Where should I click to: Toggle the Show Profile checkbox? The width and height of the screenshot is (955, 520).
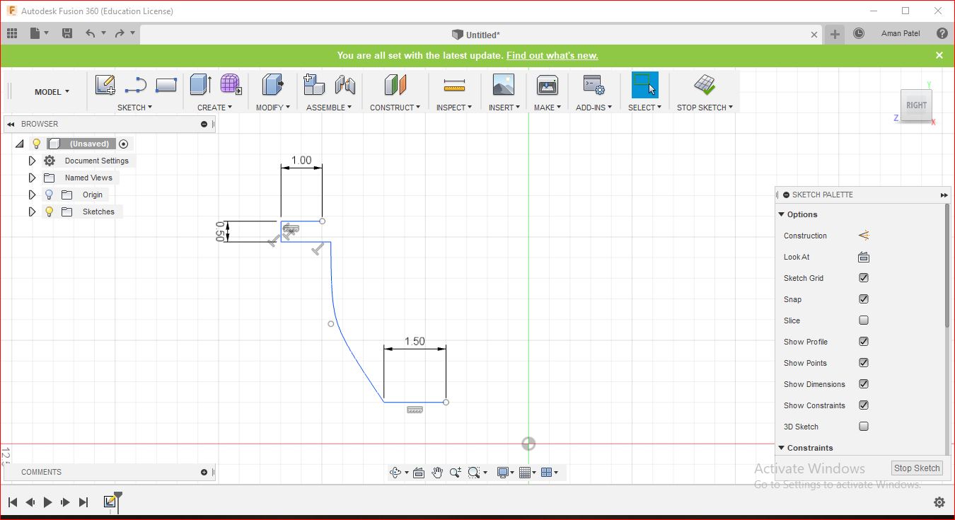click(x=864, y=342)
